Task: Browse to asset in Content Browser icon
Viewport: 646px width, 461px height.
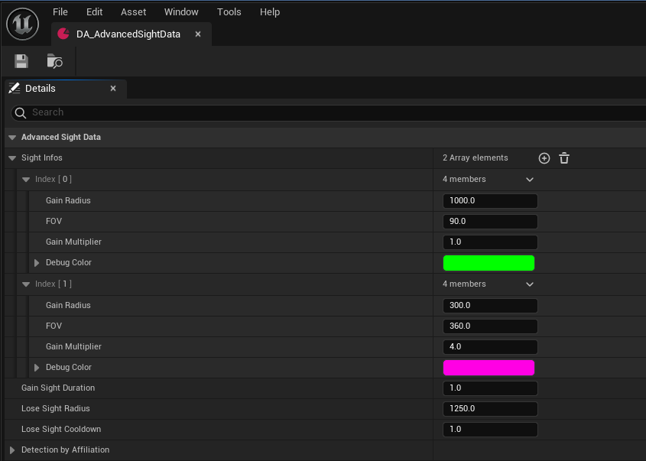Action: [x=54, y=61]
